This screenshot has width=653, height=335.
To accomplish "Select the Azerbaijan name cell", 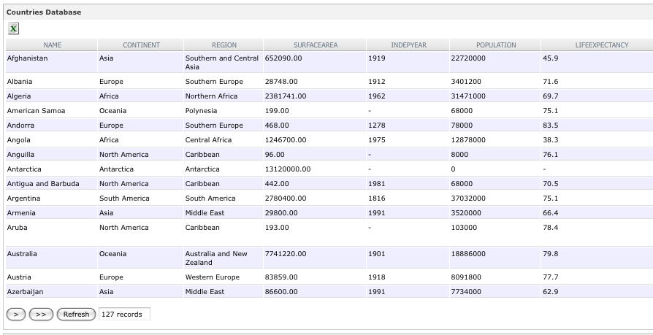I will 25,292.
